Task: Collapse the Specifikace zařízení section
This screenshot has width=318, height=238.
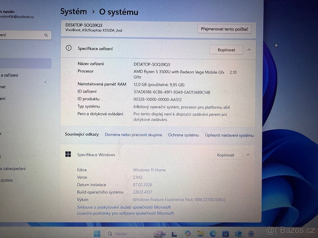Action: pyautogui.click(x=249, y=49)
